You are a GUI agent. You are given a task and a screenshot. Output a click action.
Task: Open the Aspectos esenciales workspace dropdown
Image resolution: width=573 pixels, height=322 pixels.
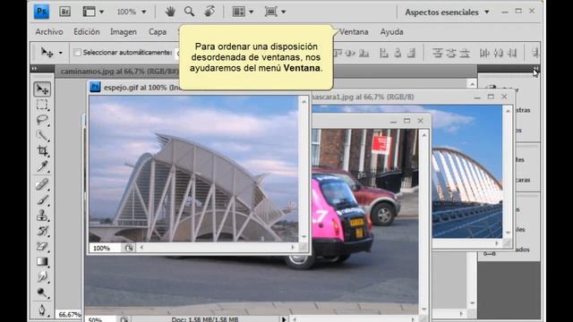[447, 12]
